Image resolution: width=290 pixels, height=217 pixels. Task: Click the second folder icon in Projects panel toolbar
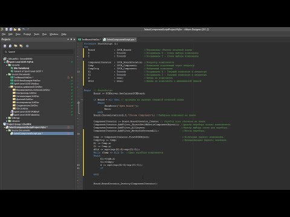coord(21,46)
